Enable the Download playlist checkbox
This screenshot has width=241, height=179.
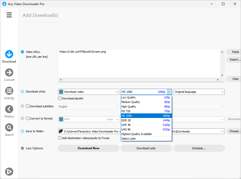click(60, 98)
